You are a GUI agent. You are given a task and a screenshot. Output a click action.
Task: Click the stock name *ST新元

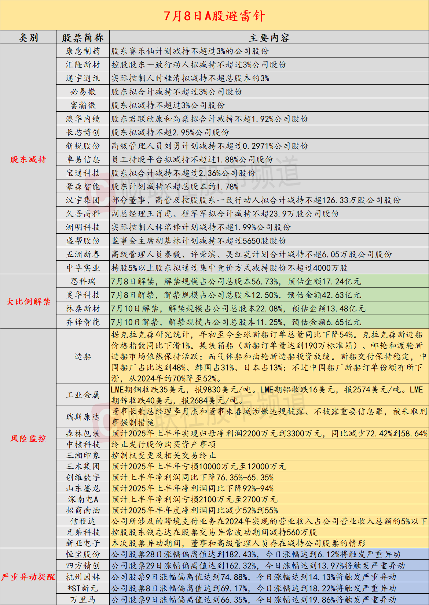pyautogui.click(x=83, y=589)
